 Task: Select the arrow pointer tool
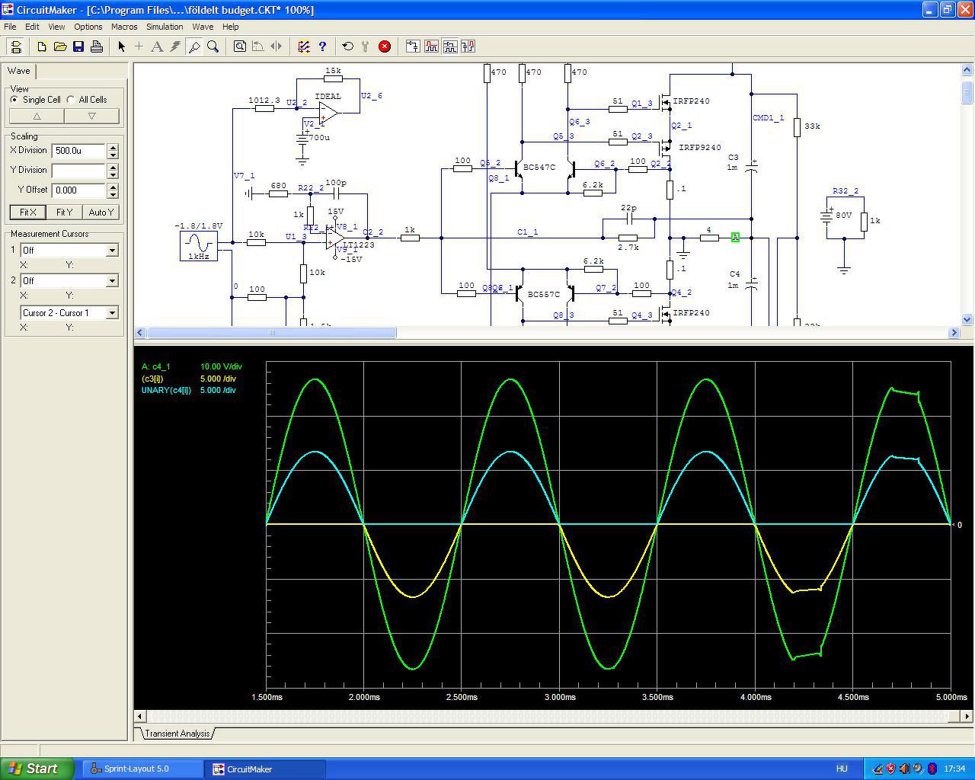[x=121, y=46]
